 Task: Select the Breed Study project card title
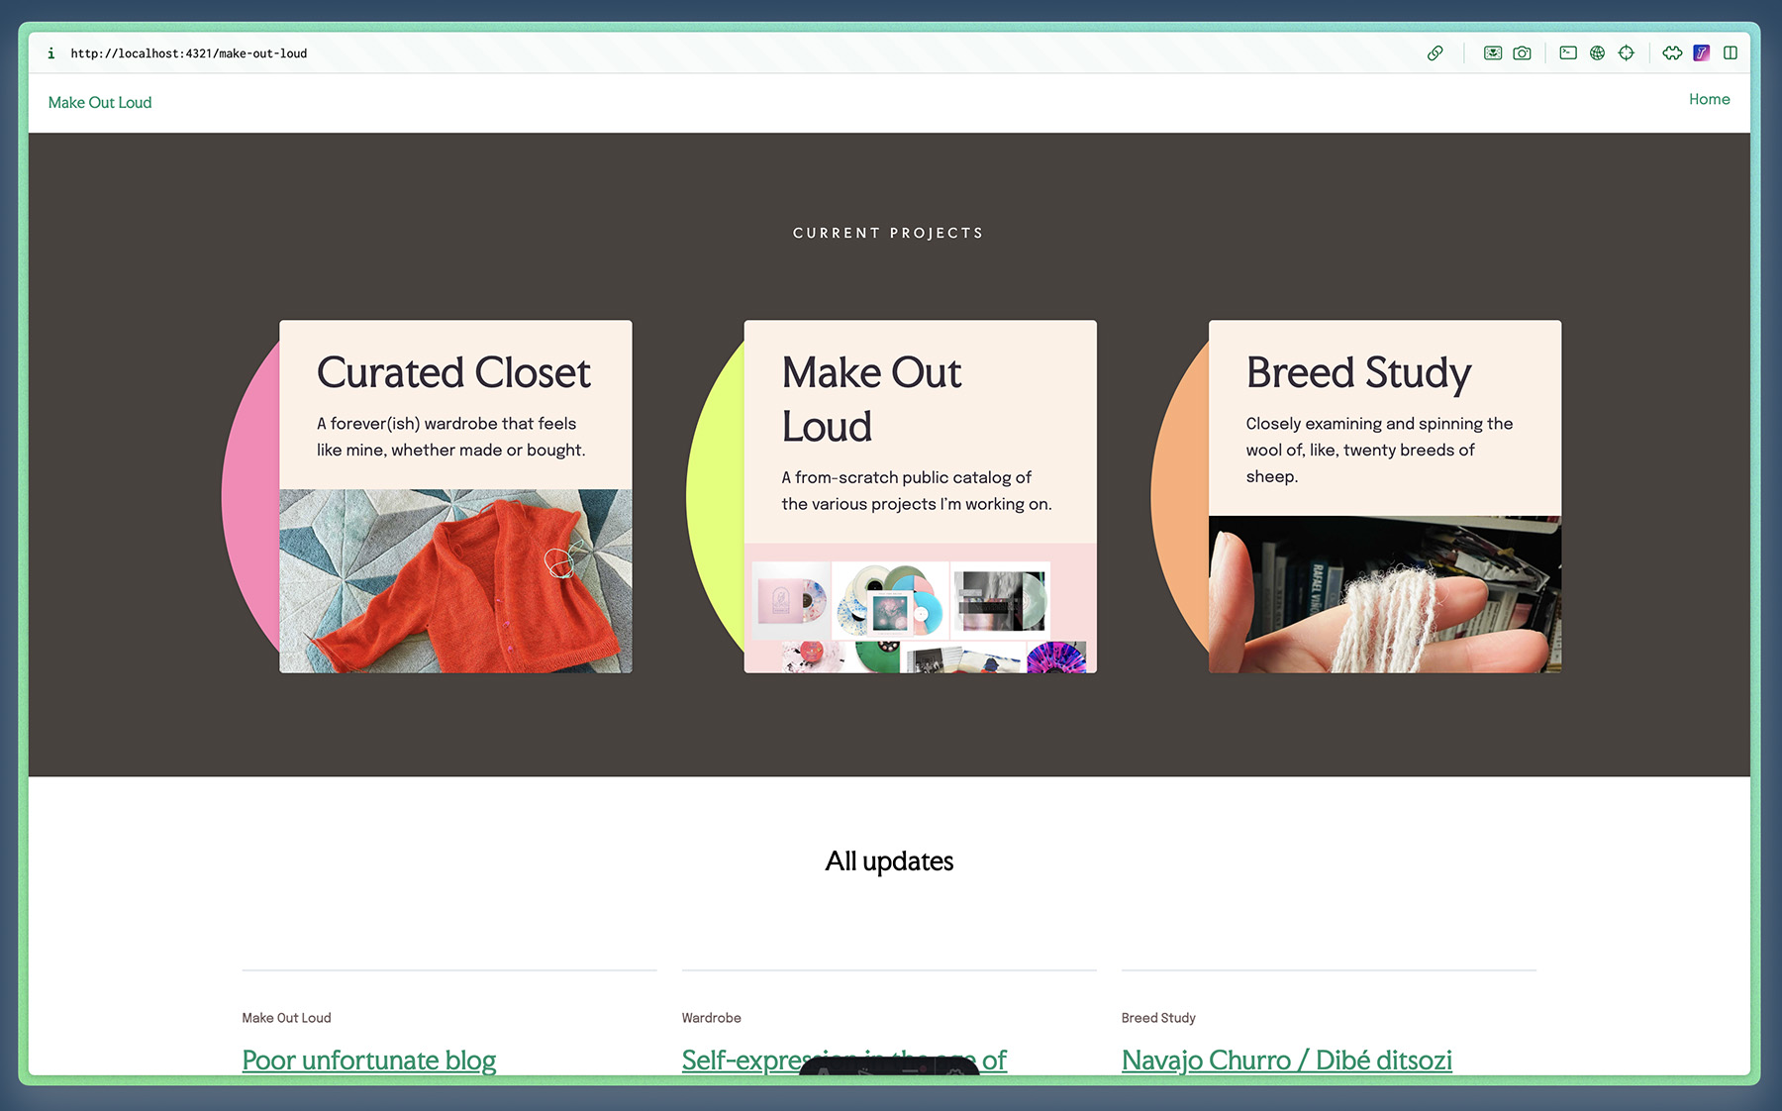tap(1358, 373)
